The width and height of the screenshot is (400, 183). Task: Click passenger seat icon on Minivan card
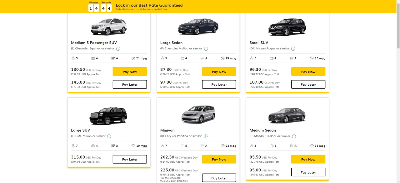(162, 146)
